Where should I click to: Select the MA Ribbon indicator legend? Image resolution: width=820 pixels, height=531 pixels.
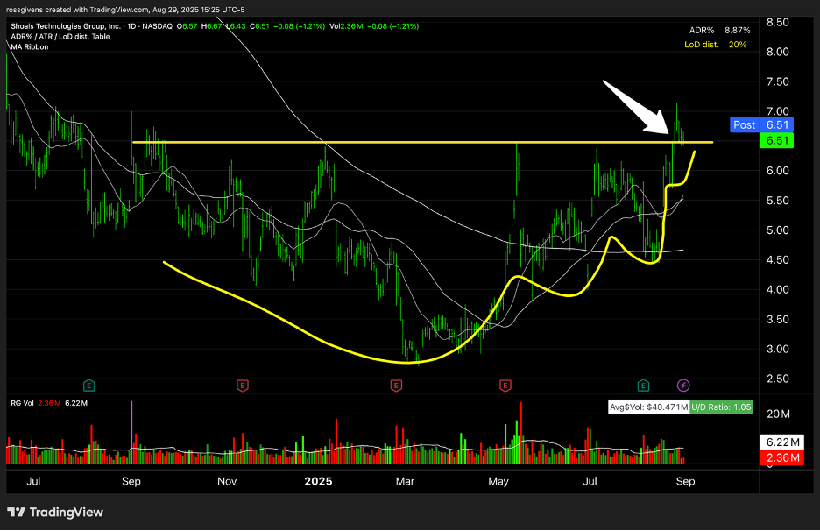coord(30,46)
